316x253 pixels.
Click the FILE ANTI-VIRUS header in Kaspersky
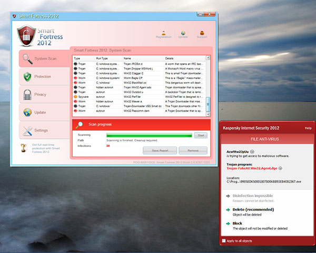tap(265, 139)
